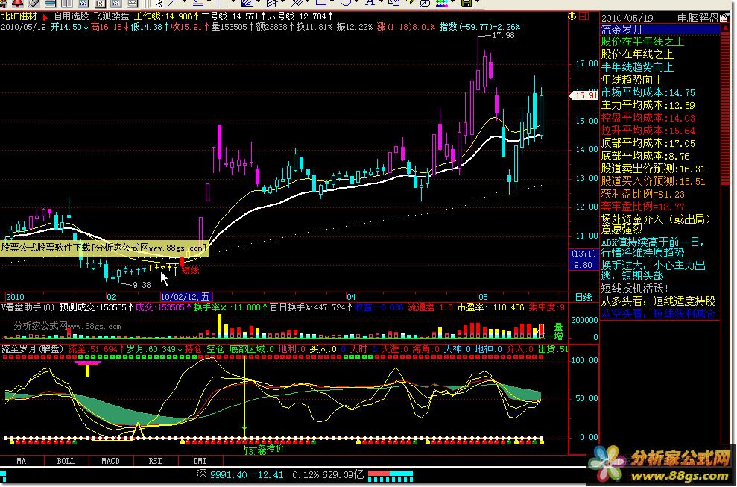The image size is (737, 487).
Task: Click the 指数(-59.77)-2.26% readout
Action: (x=479, y=27)
